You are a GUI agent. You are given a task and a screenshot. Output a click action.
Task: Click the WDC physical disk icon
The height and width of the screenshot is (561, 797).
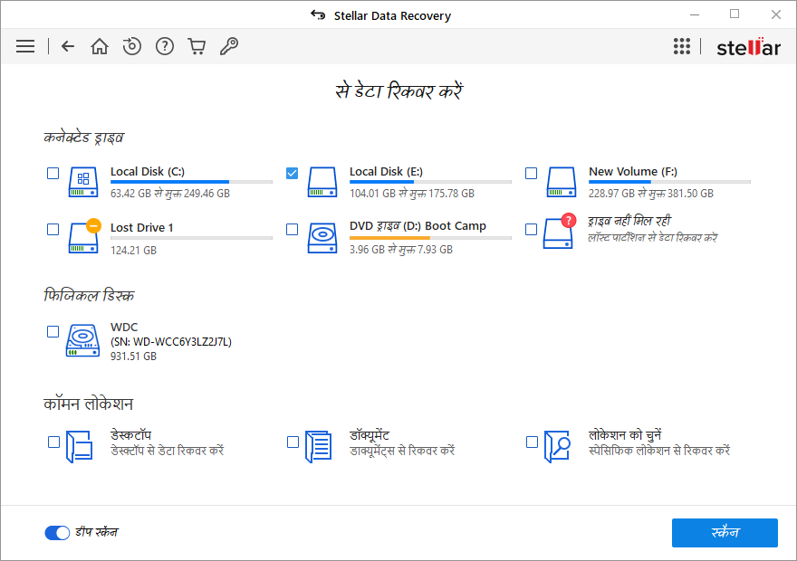tap(82, 340)
